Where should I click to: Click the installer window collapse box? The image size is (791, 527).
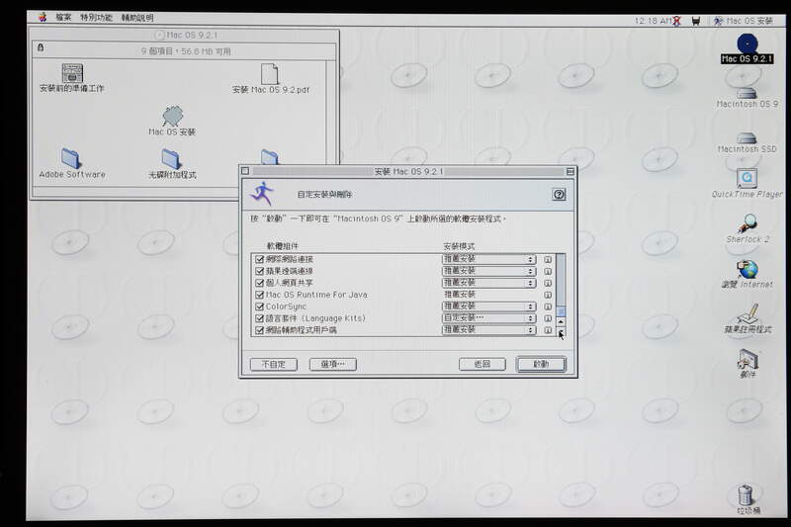tap(571, 171)
